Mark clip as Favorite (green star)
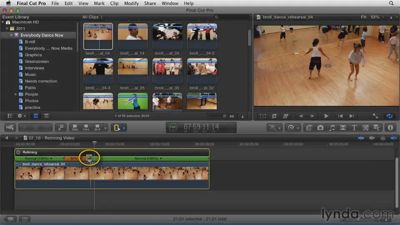This screenshot has height=225, width=400. pos(25,127)
